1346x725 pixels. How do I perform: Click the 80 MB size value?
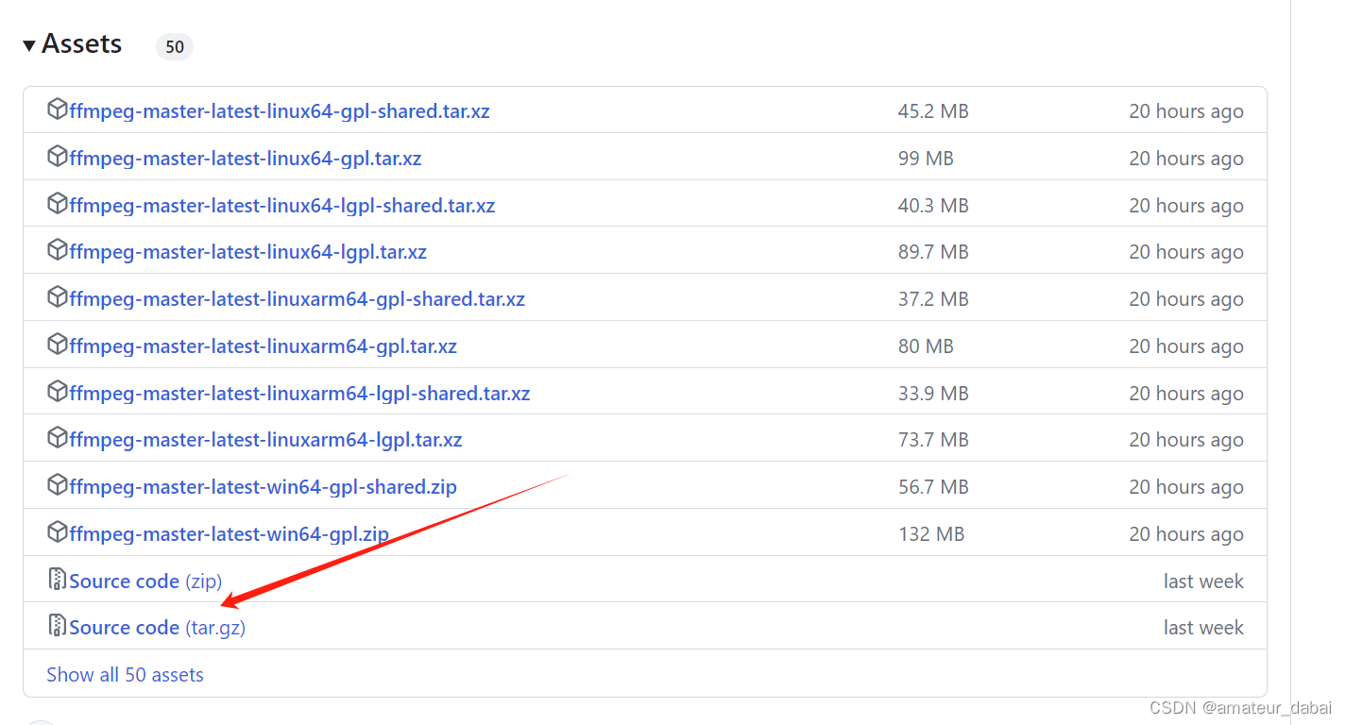coord(926,346)
